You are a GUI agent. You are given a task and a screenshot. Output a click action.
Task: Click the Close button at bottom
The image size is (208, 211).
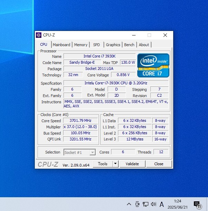pyautogui.click(x=159, y=164)
